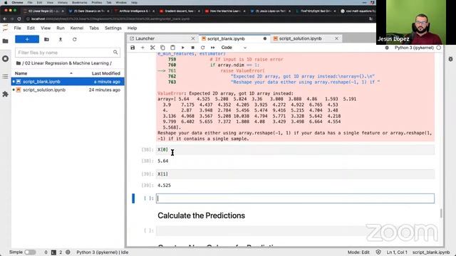Sort files by the Name column
Viewport: 456px width, 256px height.
click(x=21, y=73)
